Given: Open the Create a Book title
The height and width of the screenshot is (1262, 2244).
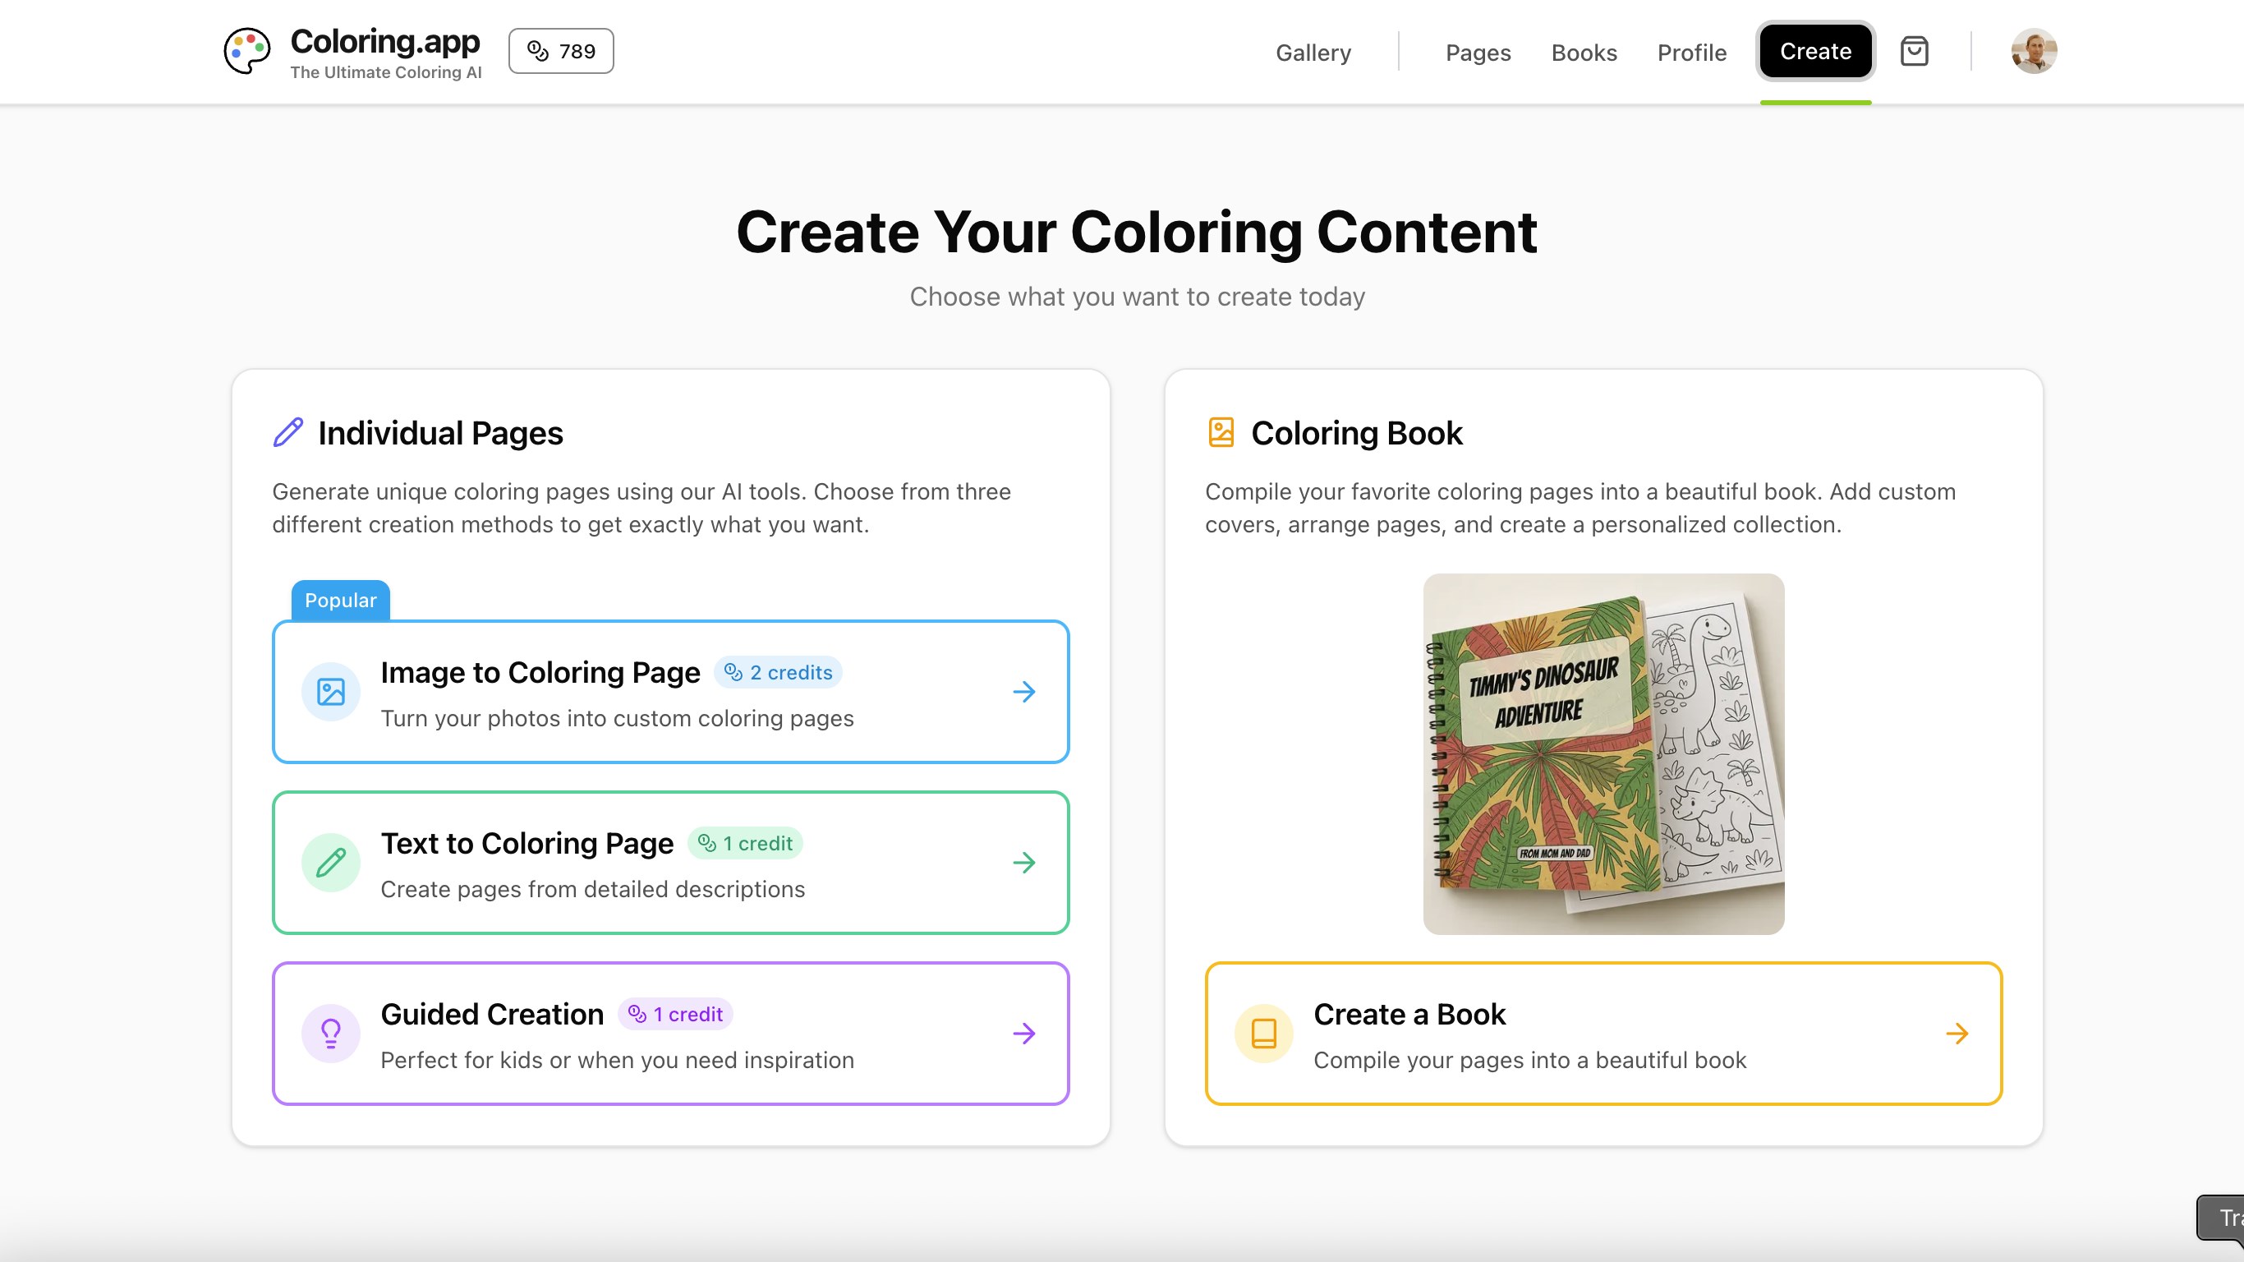Looking at the screenshot, I should (x=1409, y=1015).
